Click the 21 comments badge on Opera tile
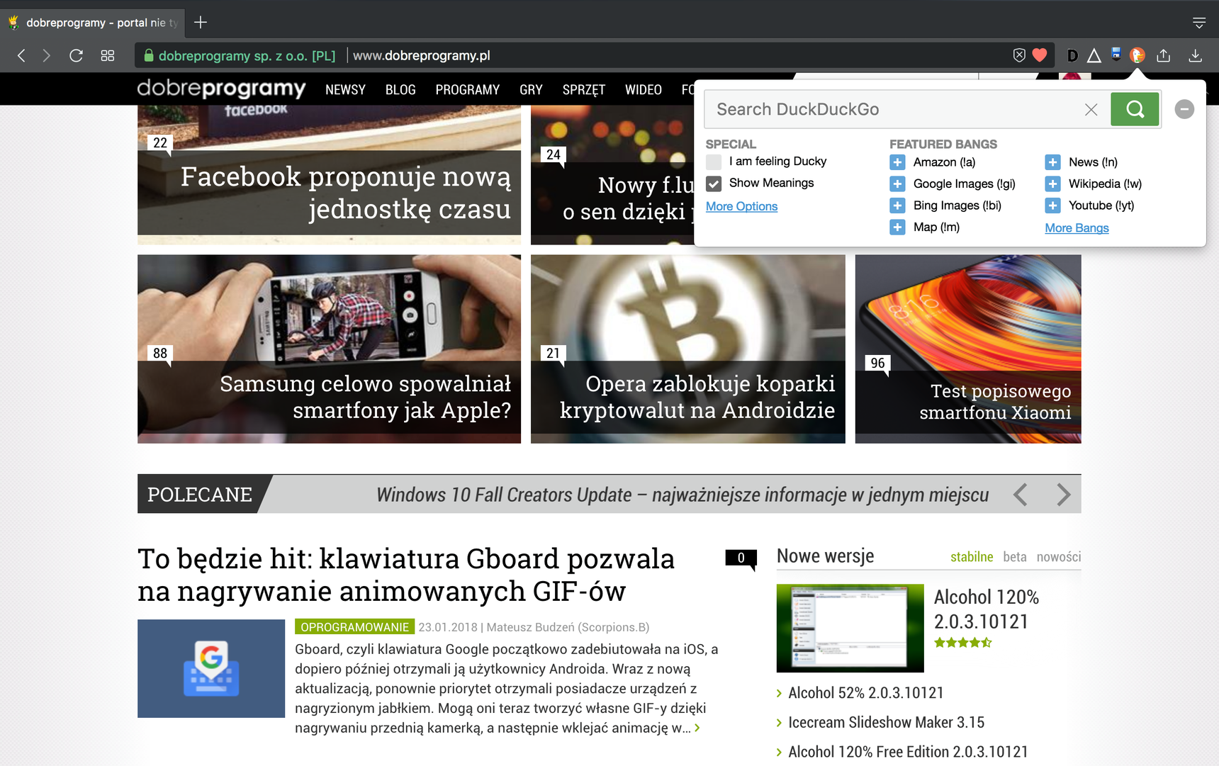 [553, 354]
